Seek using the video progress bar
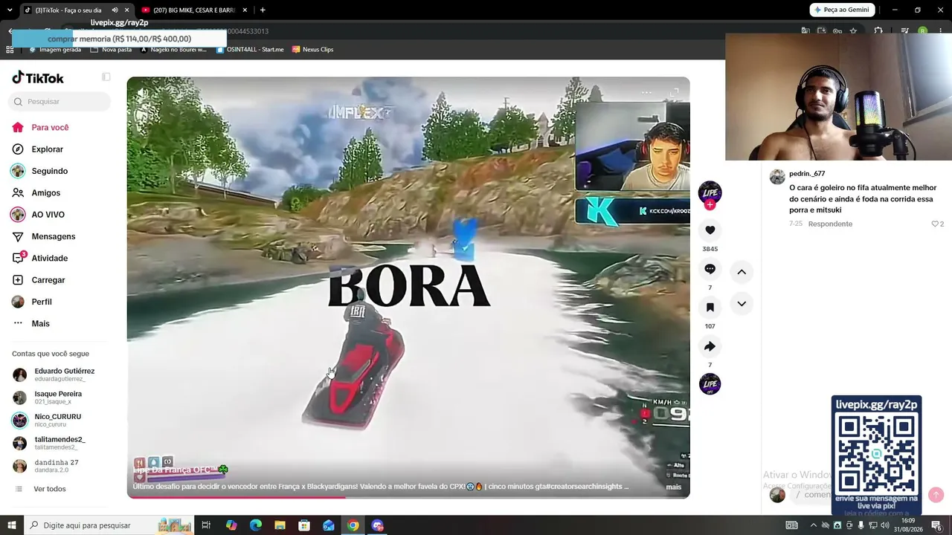This screenshot has width=952, height=535. pos(408,496)
